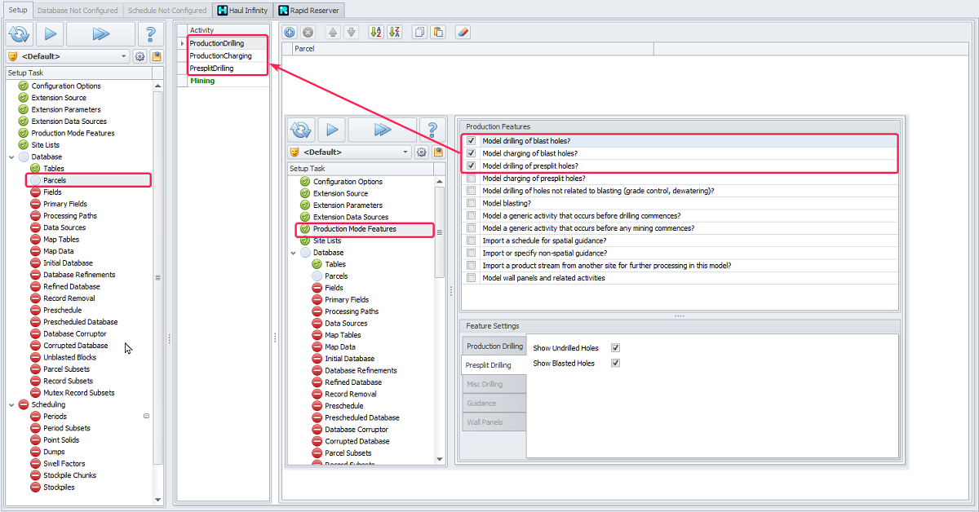Click the blue plus add button
Screen dimensions: 979x512
tap(290, 33)
